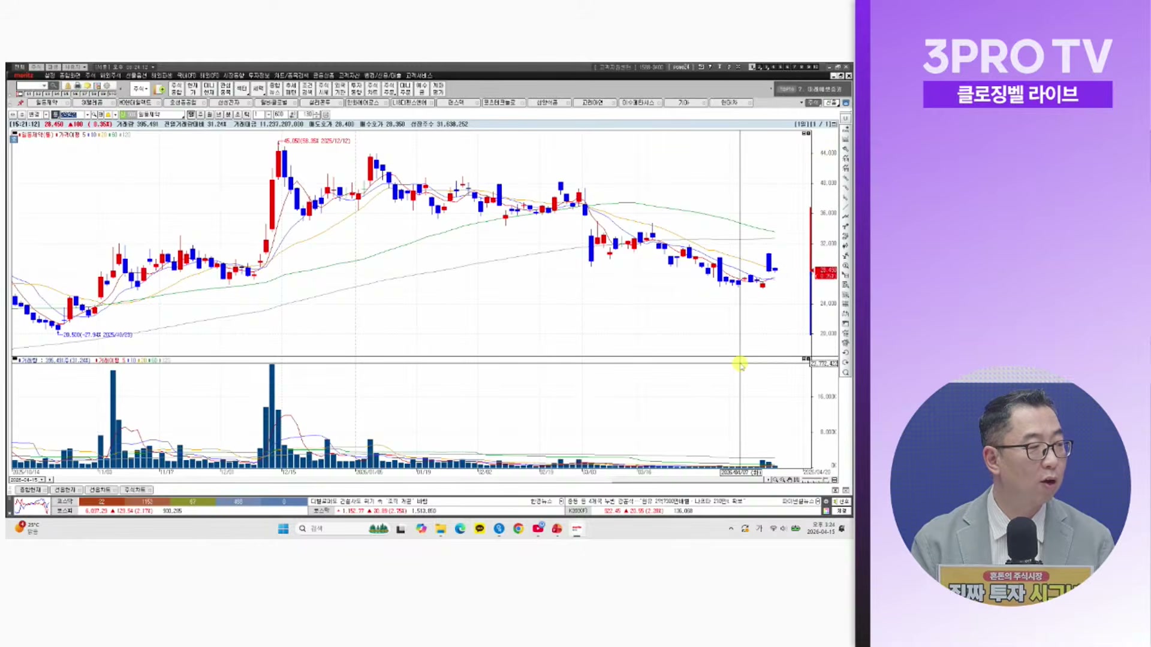Toggle the 분 (minute) chart period button
The height and width of the screenshot is (647, 1151).
pyautogui.click(x=228, y=114)
